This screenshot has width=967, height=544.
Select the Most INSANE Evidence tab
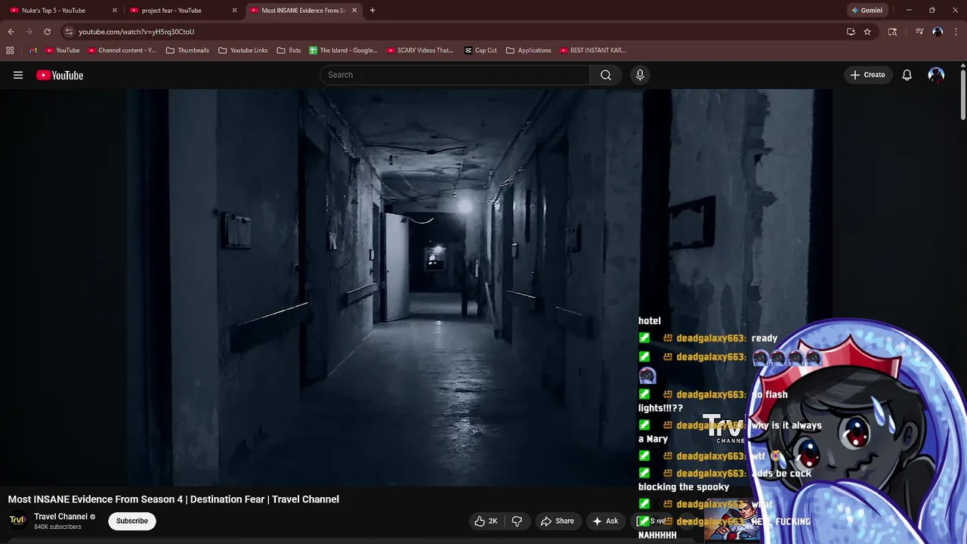304,11
